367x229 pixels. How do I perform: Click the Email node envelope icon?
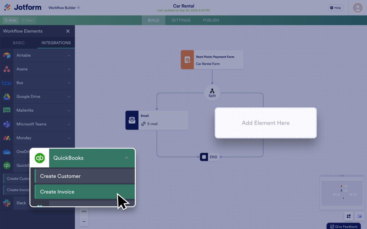pyautogui.click(x=132, y=120)
